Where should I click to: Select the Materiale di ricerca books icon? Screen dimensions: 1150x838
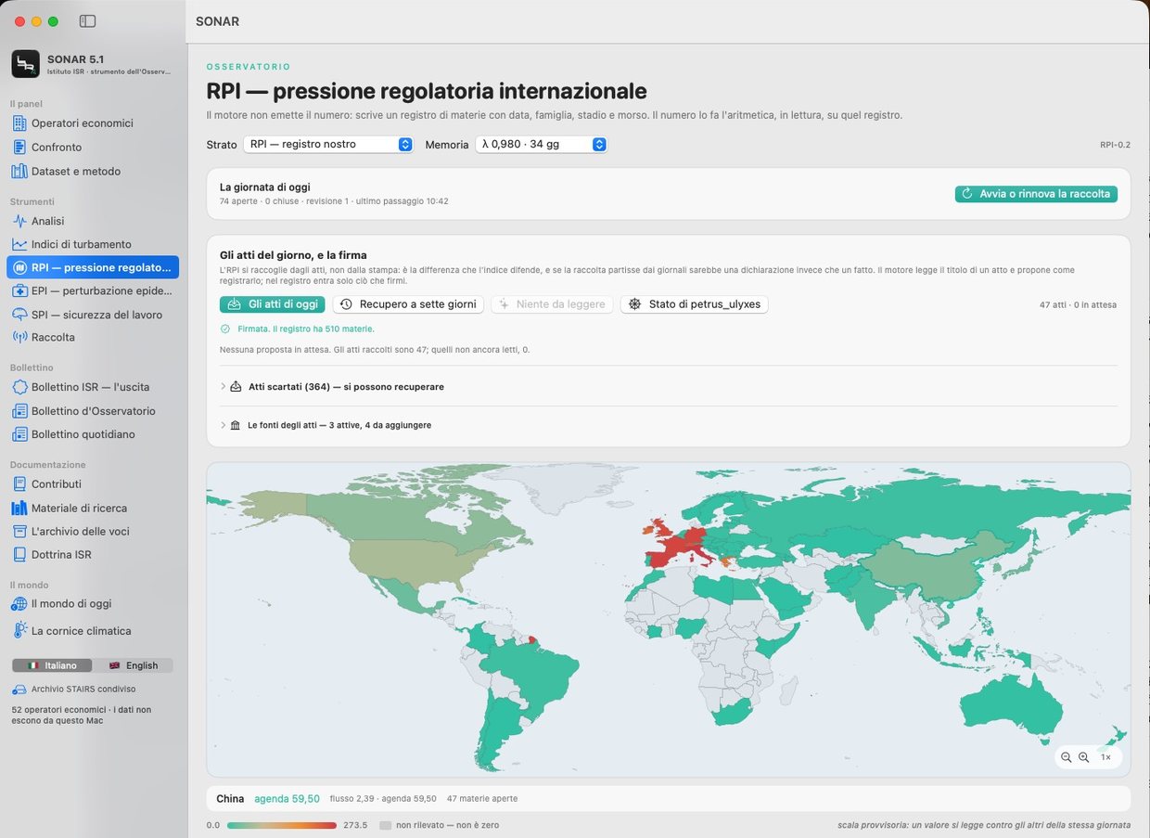tap(19, 508)
